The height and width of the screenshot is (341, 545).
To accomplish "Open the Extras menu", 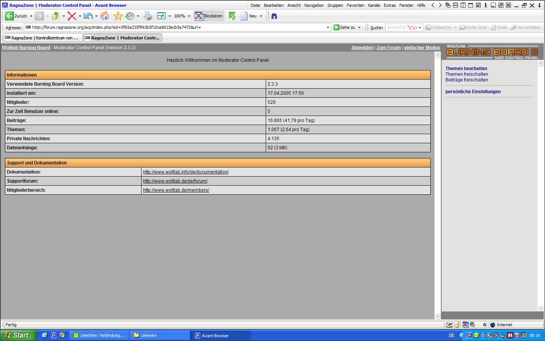I will coord(389,5).
